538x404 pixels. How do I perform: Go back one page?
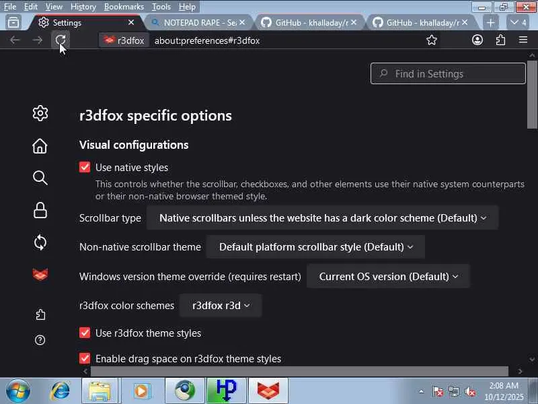[15, 40]
